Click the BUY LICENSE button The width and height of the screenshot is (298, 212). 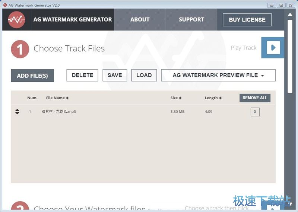point(247,20)
